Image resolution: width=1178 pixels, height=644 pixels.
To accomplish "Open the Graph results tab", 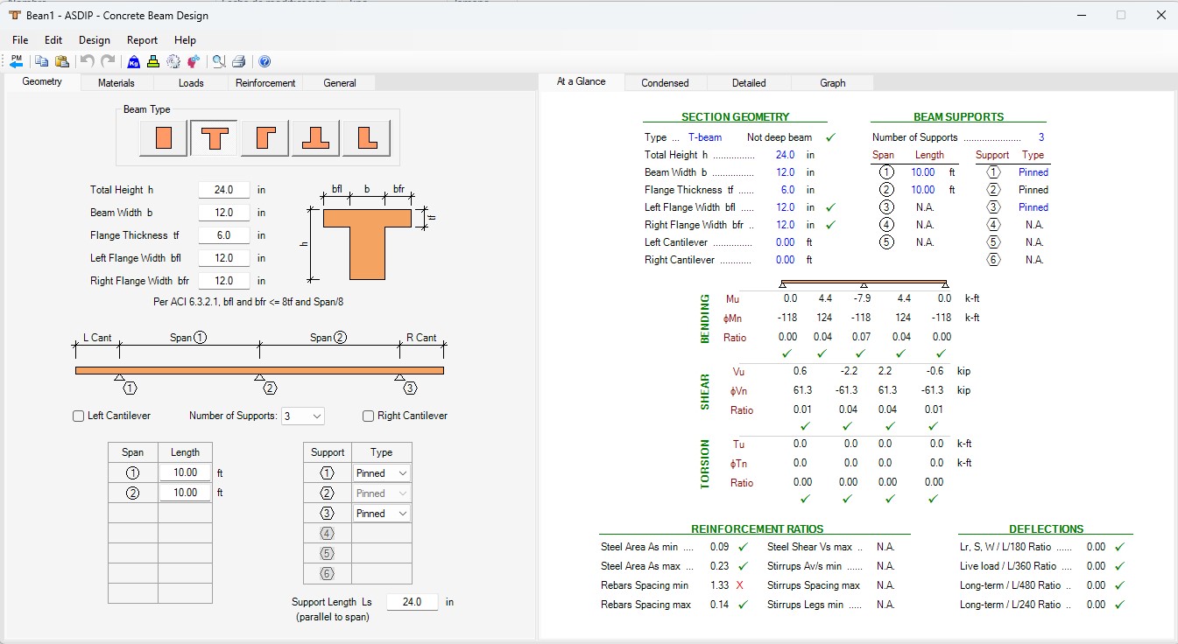I will (x=833, y=83).
